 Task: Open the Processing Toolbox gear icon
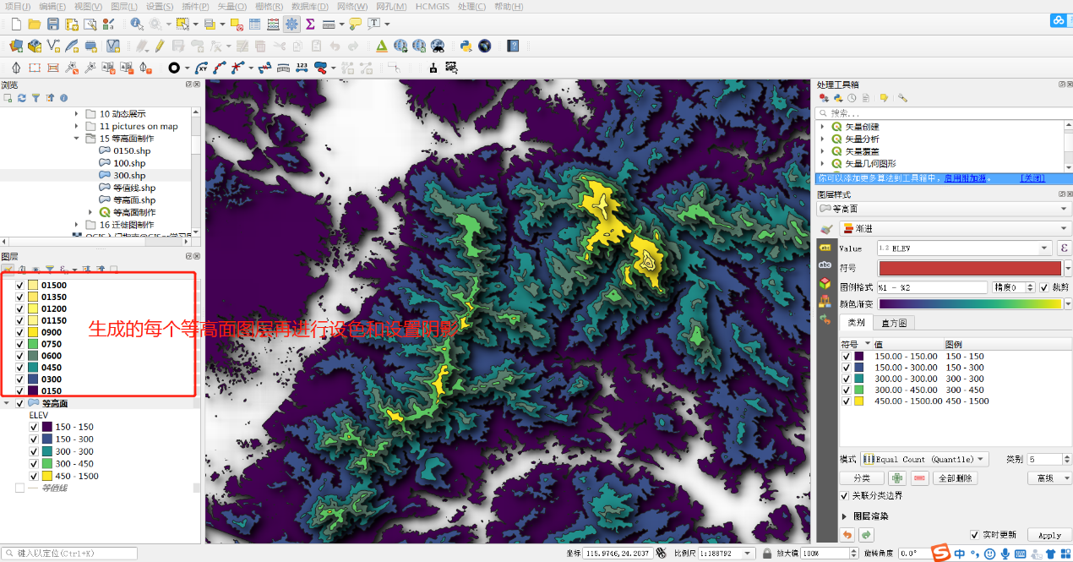[291, 24]
